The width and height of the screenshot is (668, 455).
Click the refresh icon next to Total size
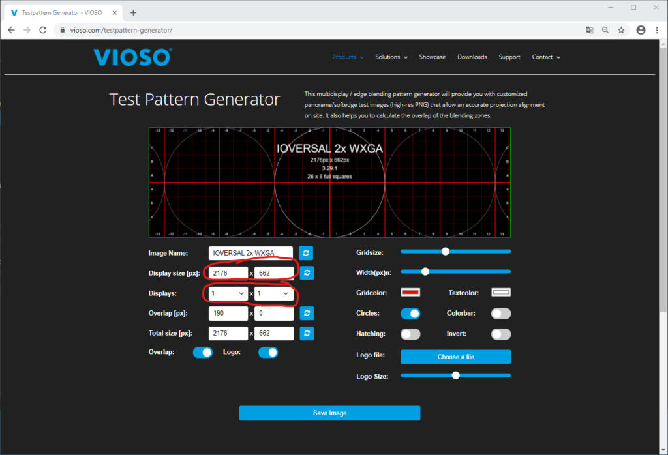point(305,334)
